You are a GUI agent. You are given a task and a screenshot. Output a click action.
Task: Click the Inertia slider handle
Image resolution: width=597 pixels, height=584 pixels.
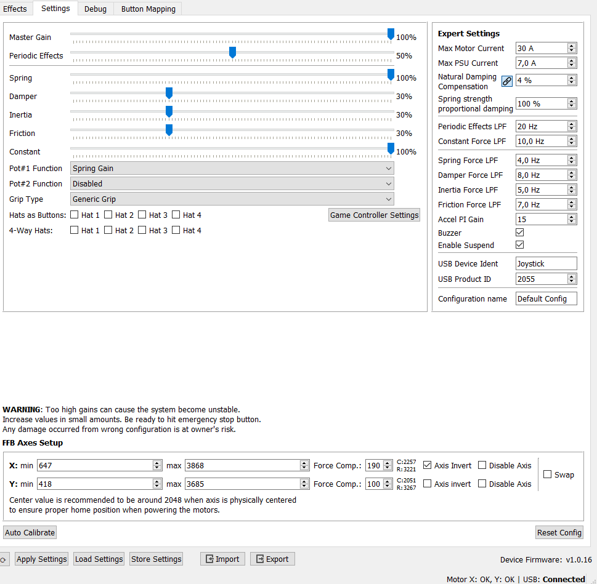click(x=169, y=111)
